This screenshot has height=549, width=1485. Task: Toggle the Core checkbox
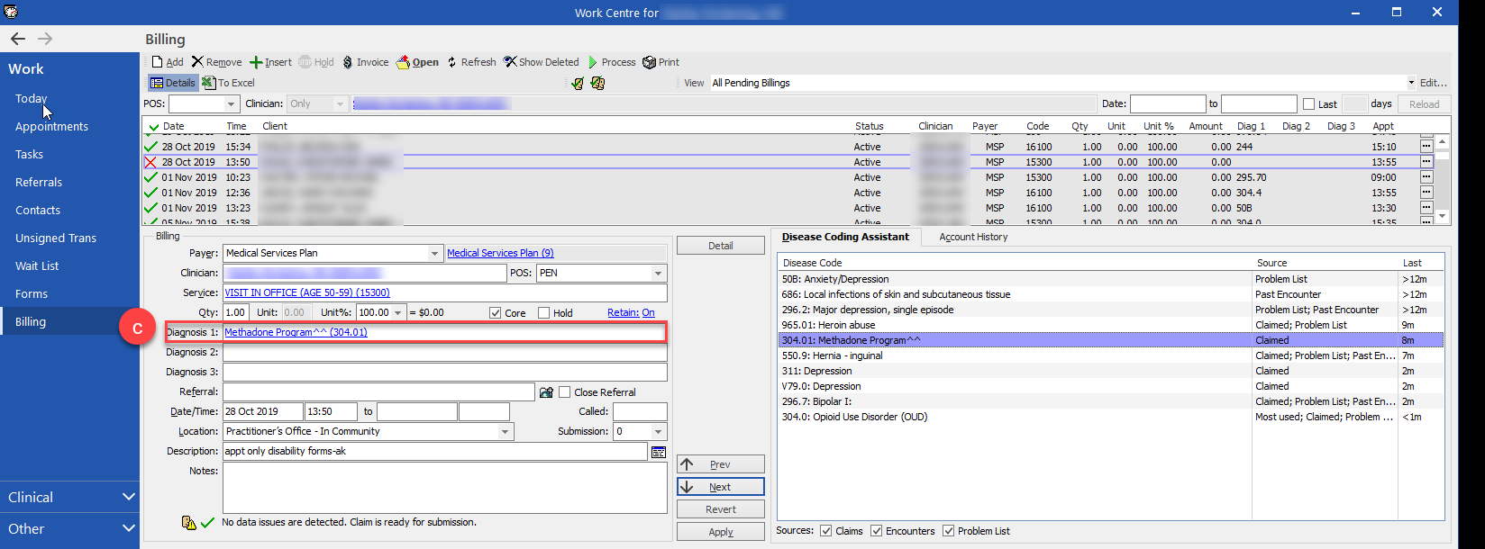coord(495,313)
